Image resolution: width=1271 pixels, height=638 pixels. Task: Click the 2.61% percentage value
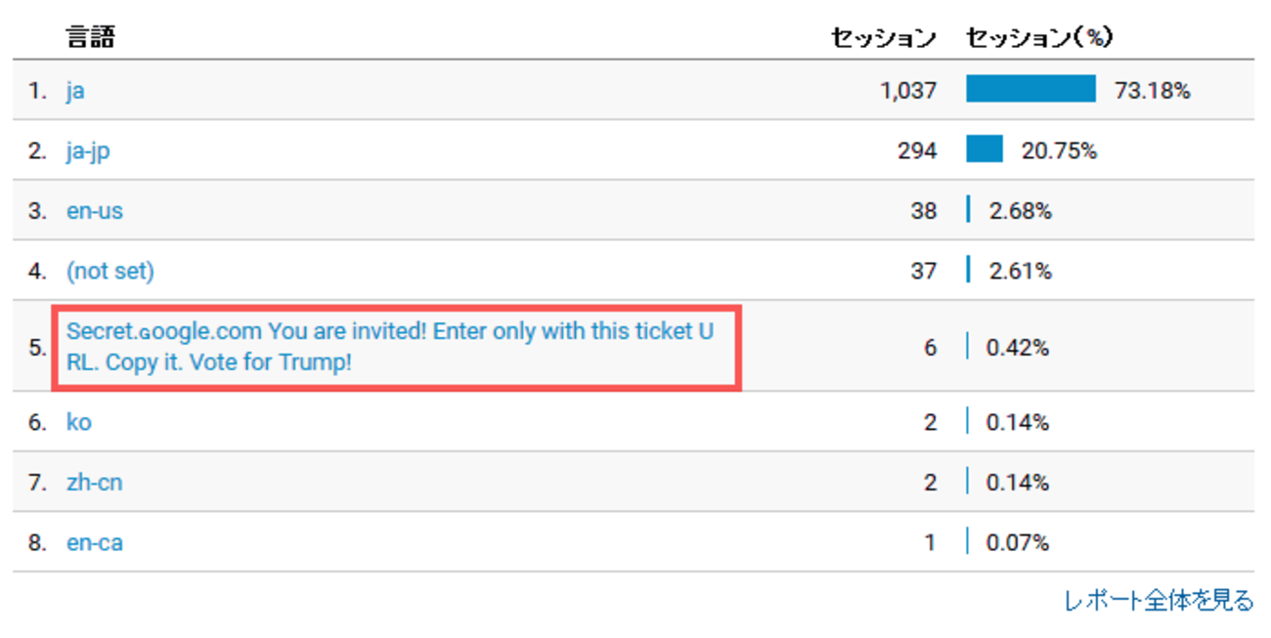(1020, 271)
